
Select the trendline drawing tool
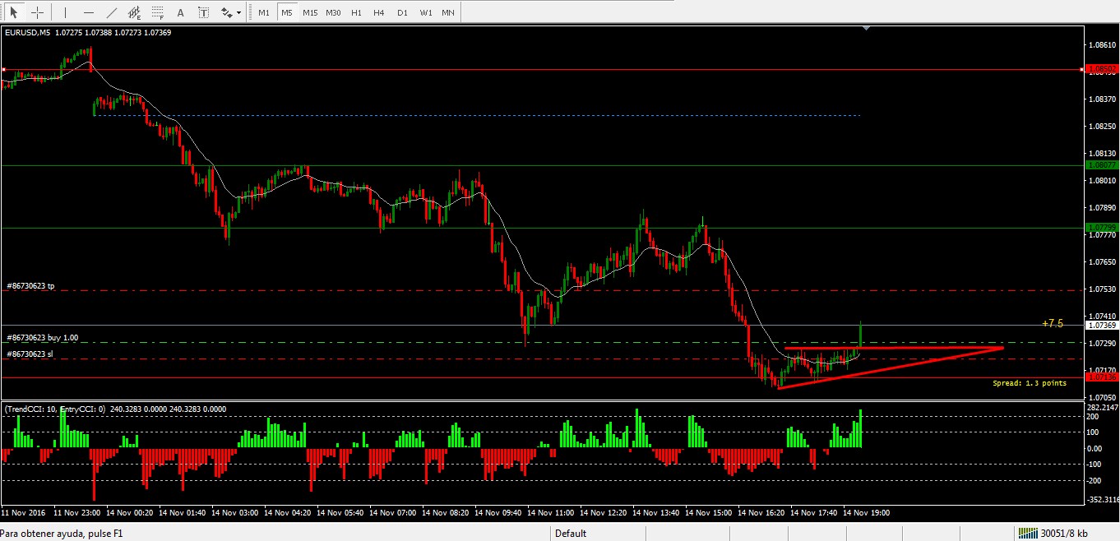(x=112, y=12)
